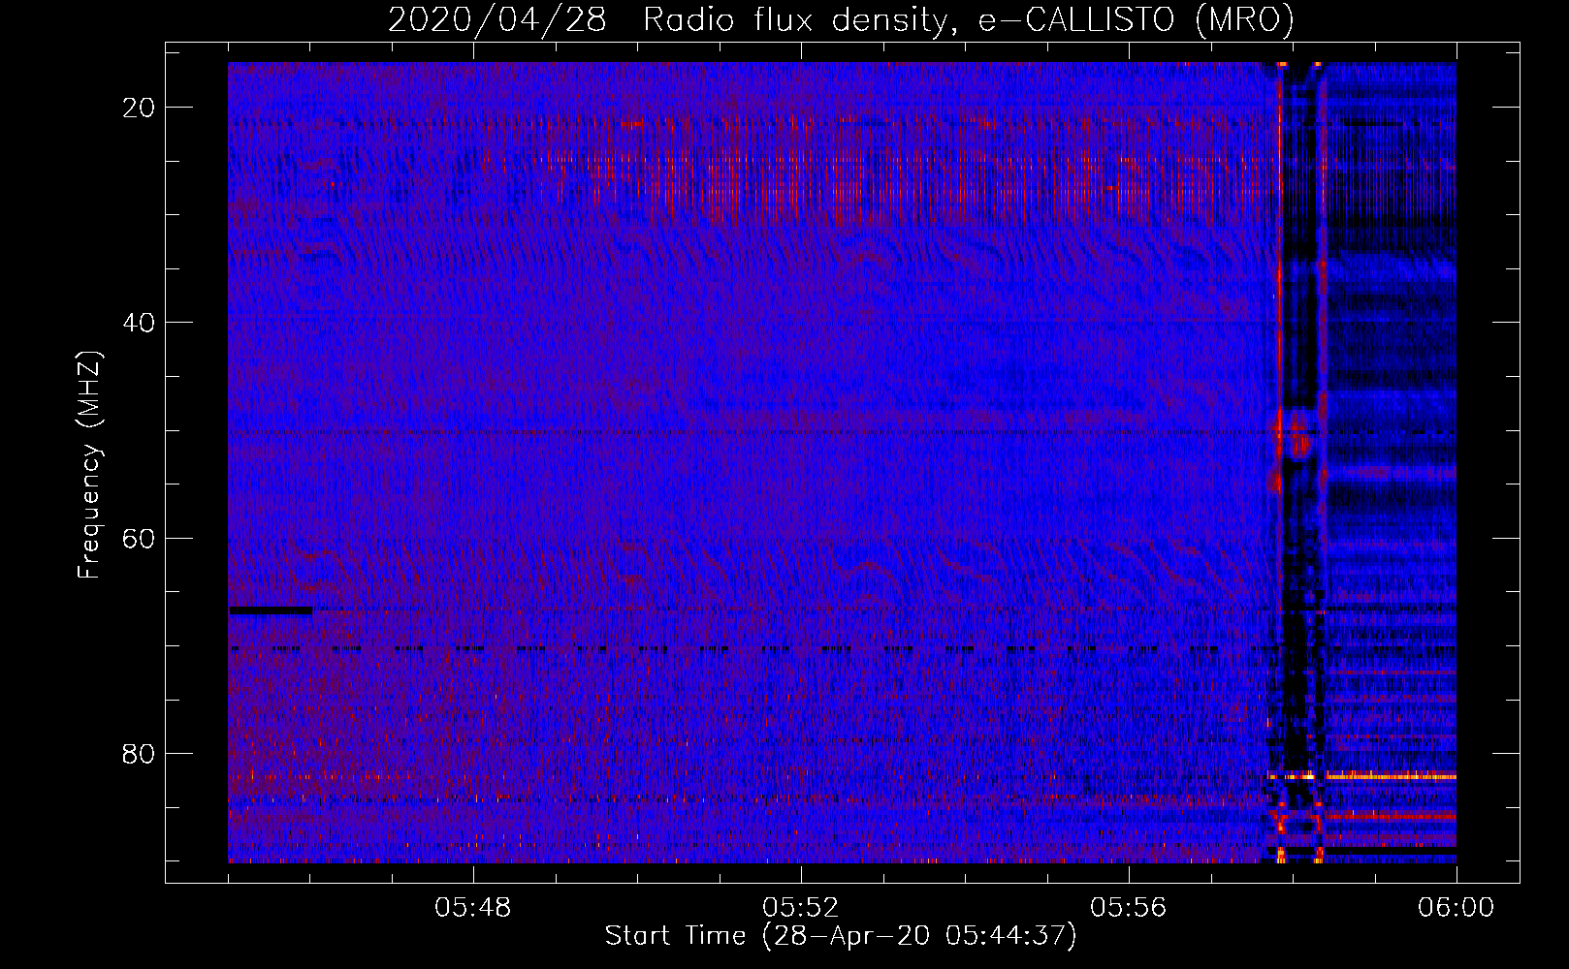Select the '20' frequency axis label
The height and width of the screenshot is (969, 1569).
coord(140,108)
